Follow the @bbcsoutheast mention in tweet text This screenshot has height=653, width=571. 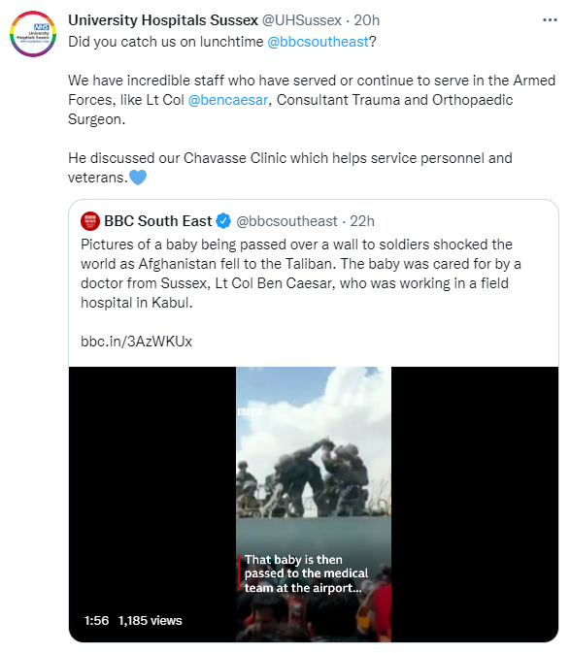pos(318,42)
